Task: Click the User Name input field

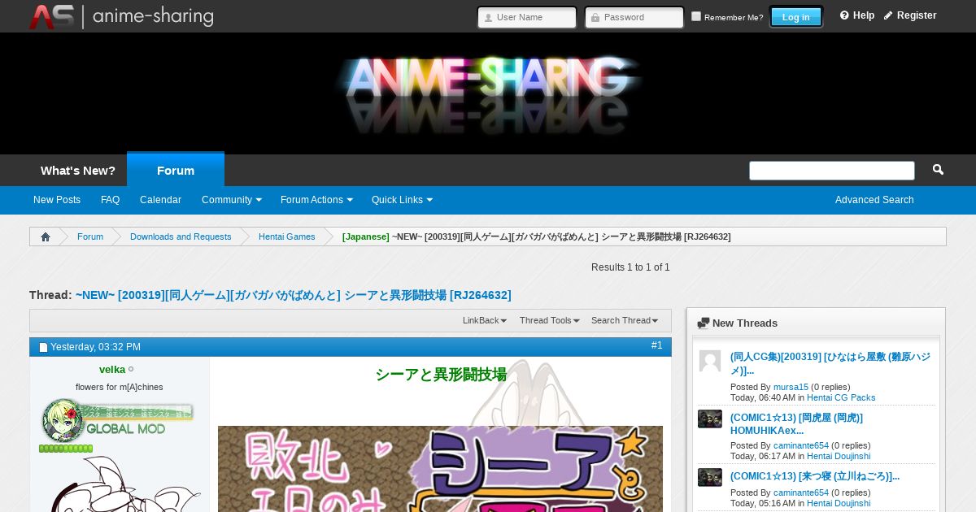Action: click(527, 17)
